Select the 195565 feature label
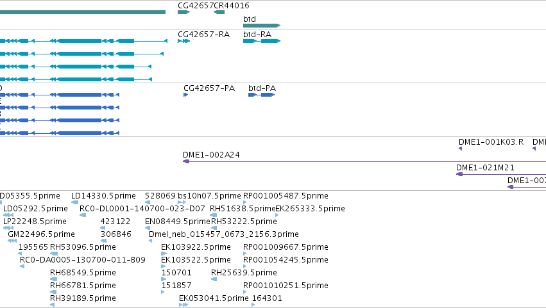 [33, 247]
